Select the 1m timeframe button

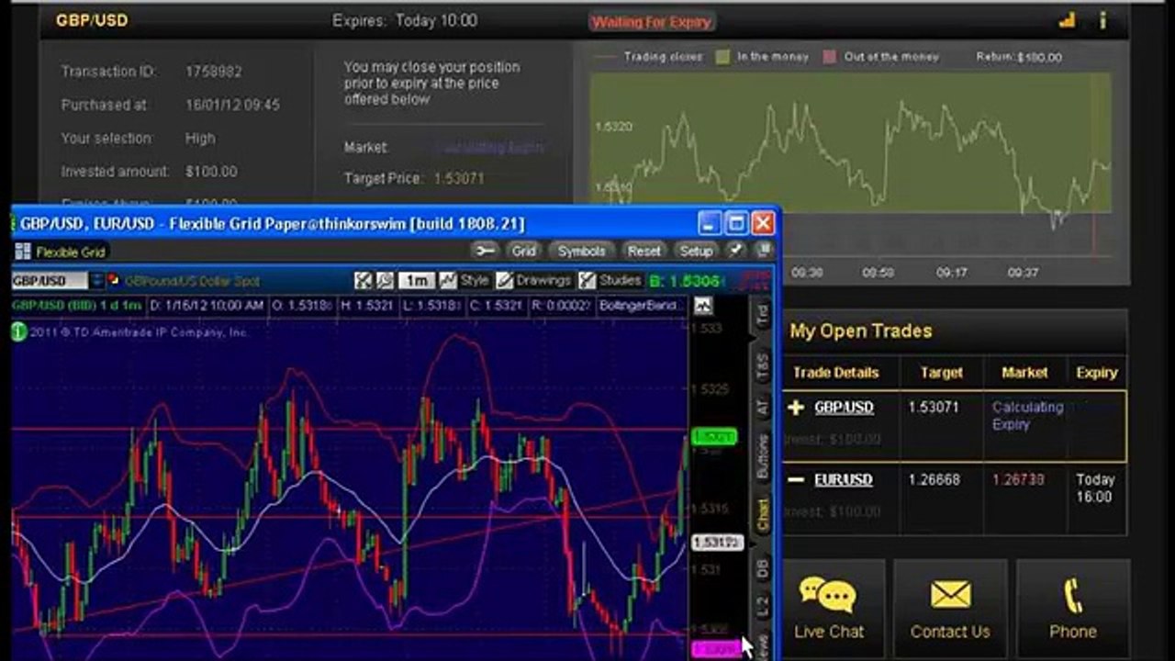pyautogui.click(x=417, y=281)
